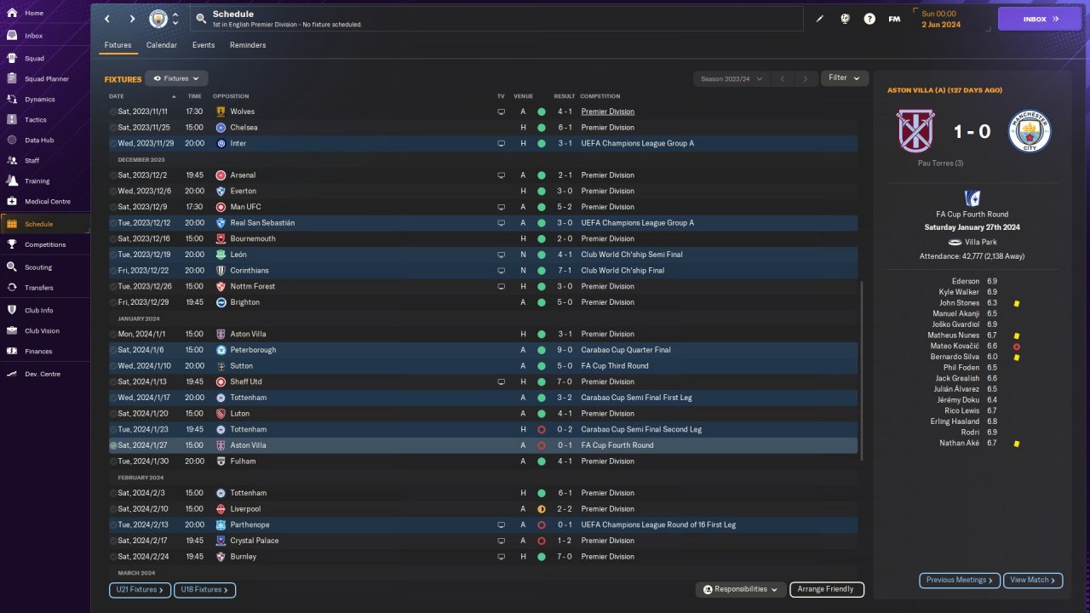Select the Sat 2023/11/11 Wolves row circle

pyautogui.click(x=113, y=112)
